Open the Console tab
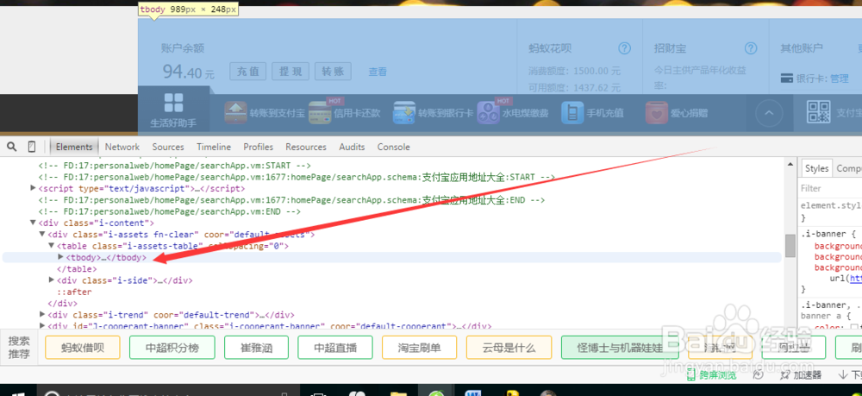This screenshot has height=396, width=862. (x=394, y=147)
